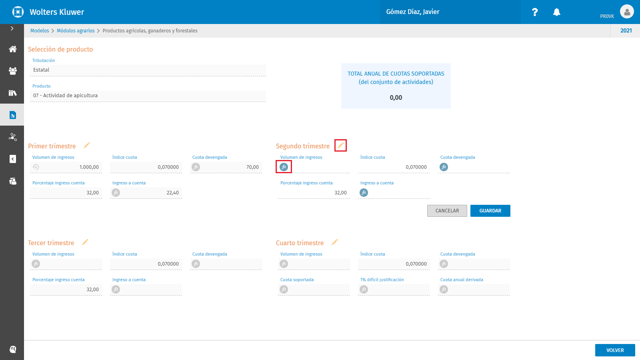
Task: Open the 2021 year selector
Action: (x=626, y=30)
